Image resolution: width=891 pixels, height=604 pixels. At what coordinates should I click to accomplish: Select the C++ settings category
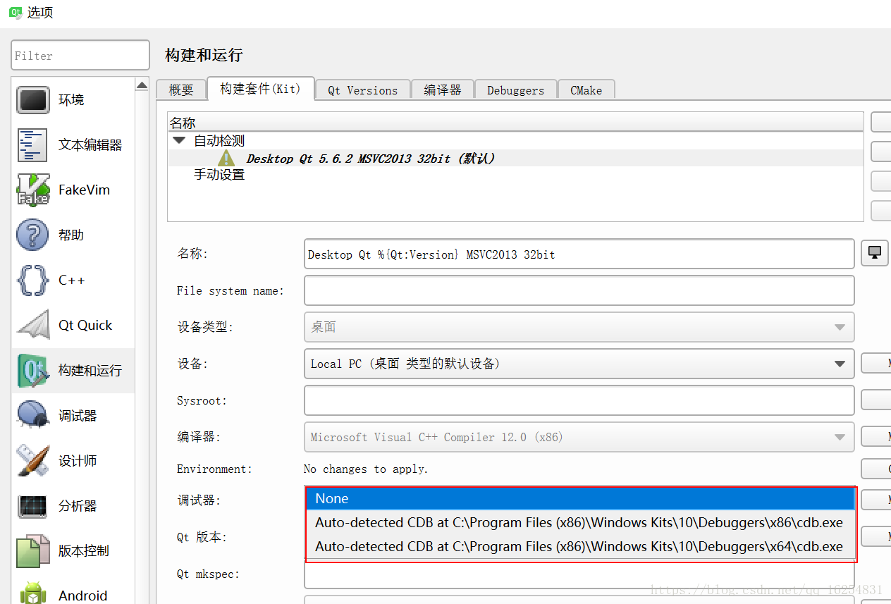(x=73, y=281)
